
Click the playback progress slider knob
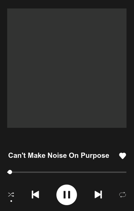(x=10, y=172)
